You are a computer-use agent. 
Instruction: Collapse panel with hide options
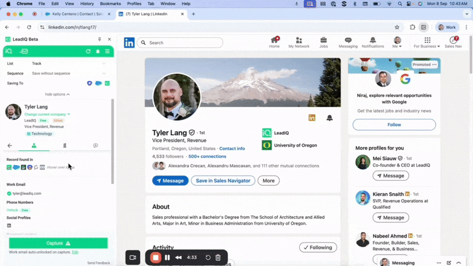click(x=57, y=94)
